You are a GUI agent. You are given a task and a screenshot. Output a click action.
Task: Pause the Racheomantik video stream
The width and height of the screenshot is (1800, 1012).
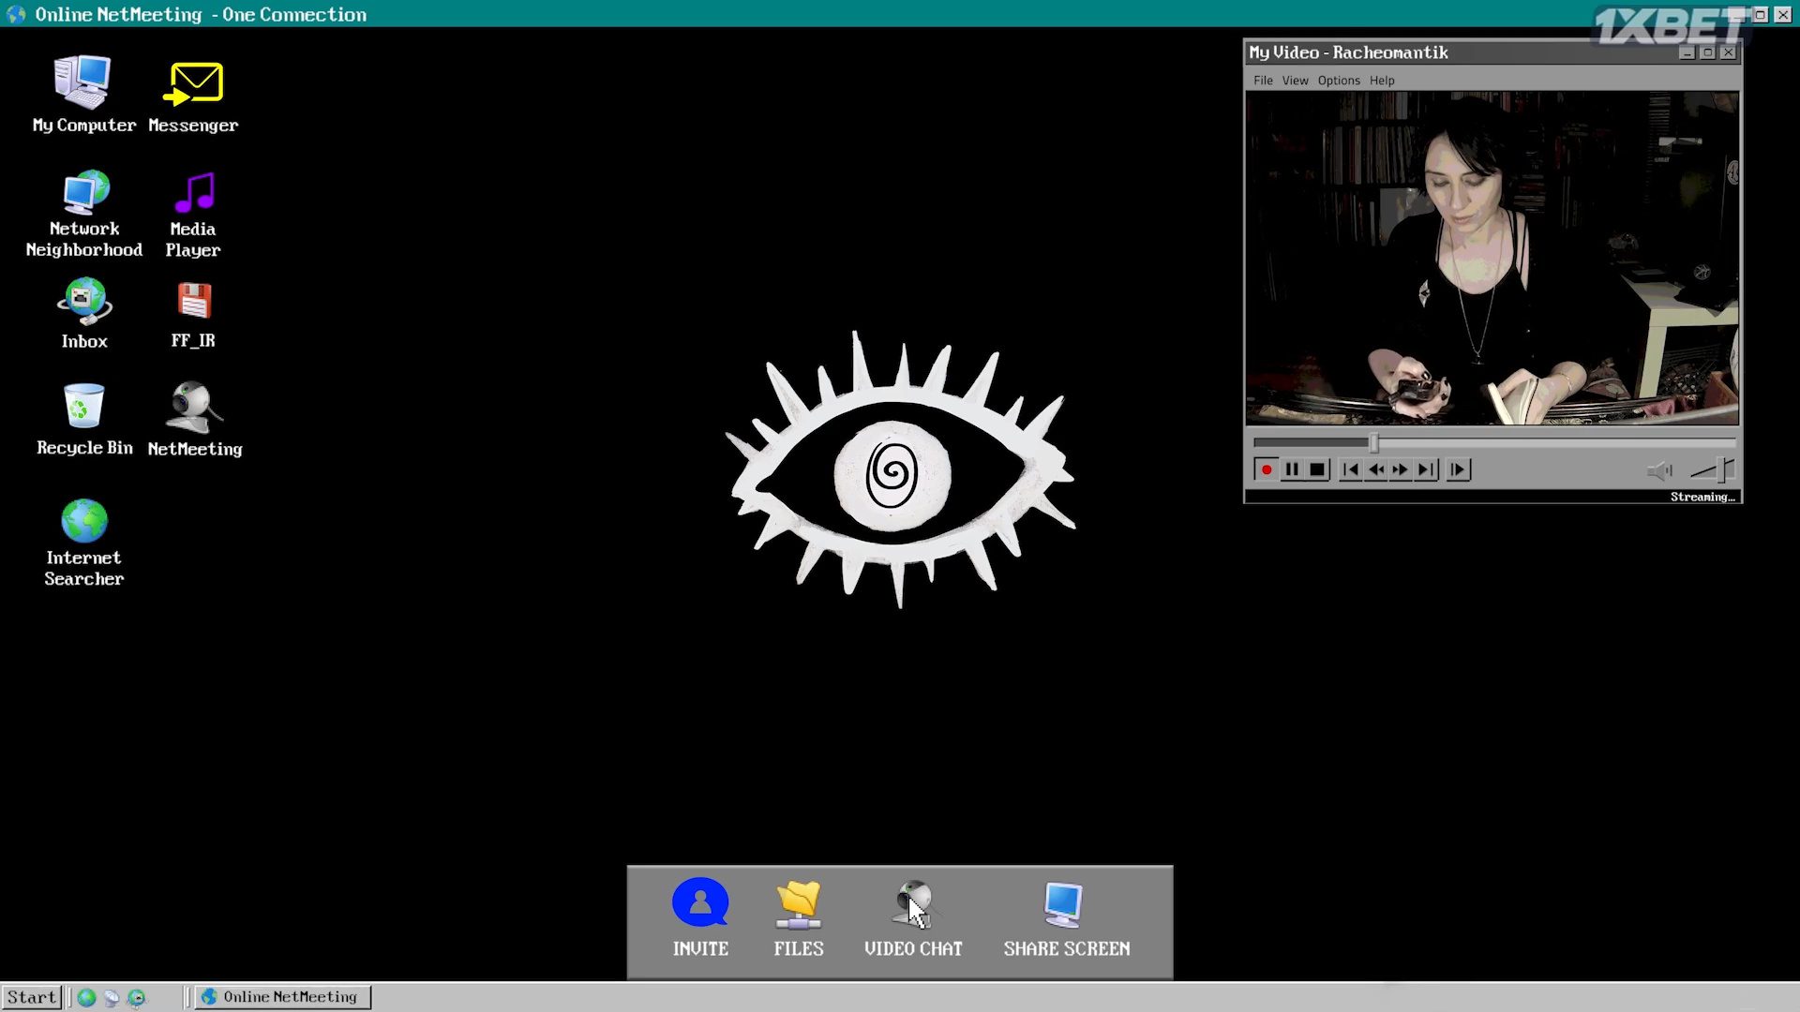tap(1292, 469)
